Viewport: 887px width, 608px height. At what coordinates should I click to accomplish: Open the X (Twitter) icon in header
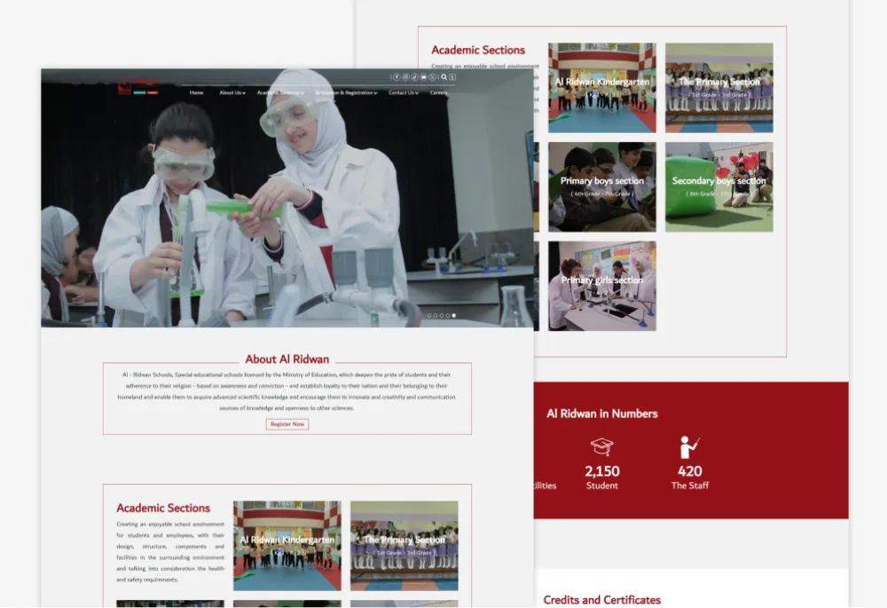(x=433, y=77)
